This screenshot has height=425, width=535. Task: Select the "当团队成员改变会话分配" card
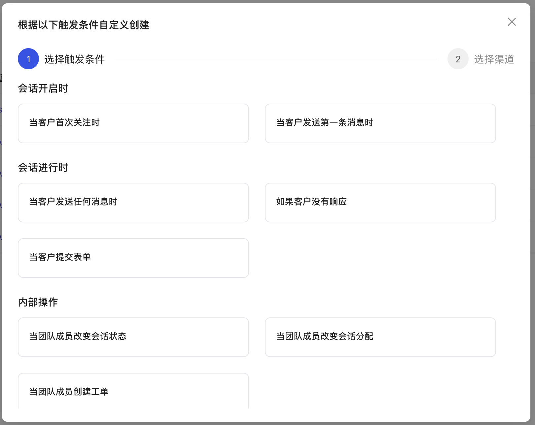coord(380,337)
